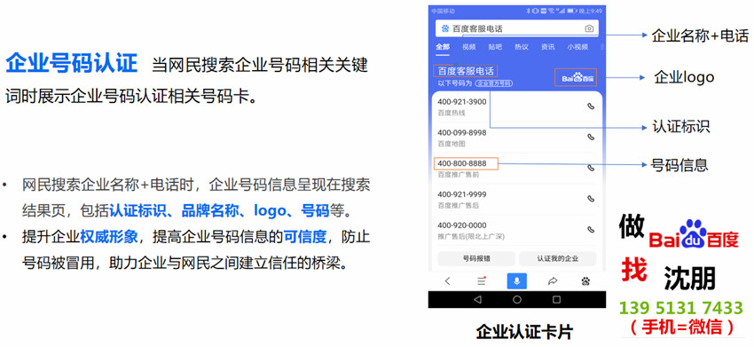
Task: Tap phone icon next to 400-921-9999
Action: coord(591,199)
